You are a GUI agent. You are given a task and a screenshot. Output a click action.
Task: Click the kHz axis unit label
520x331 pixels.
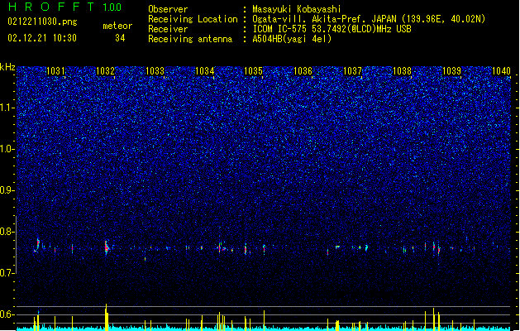pos(7,67)
